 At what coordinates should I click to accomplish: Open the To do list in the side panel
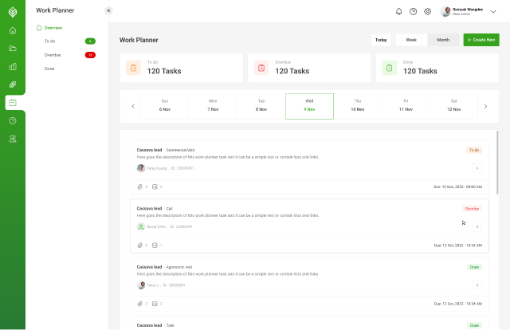(49, 41)
